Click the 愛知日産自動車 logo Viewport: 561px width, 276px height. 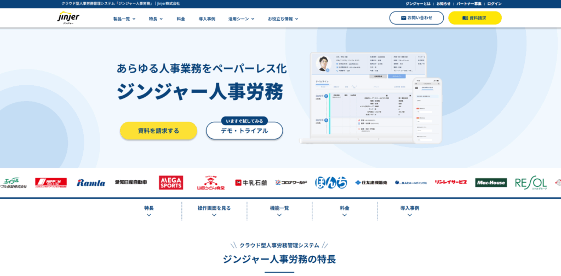(131, 182)
